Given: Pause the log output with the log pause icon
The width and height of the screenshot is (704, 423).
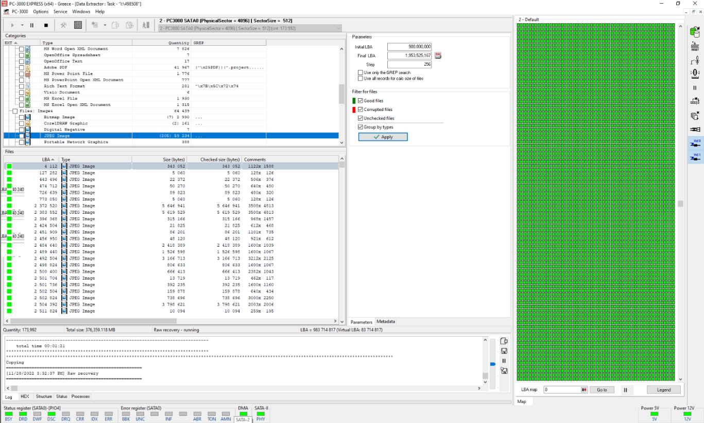Looking at the screenshot, I should (504, 361).
